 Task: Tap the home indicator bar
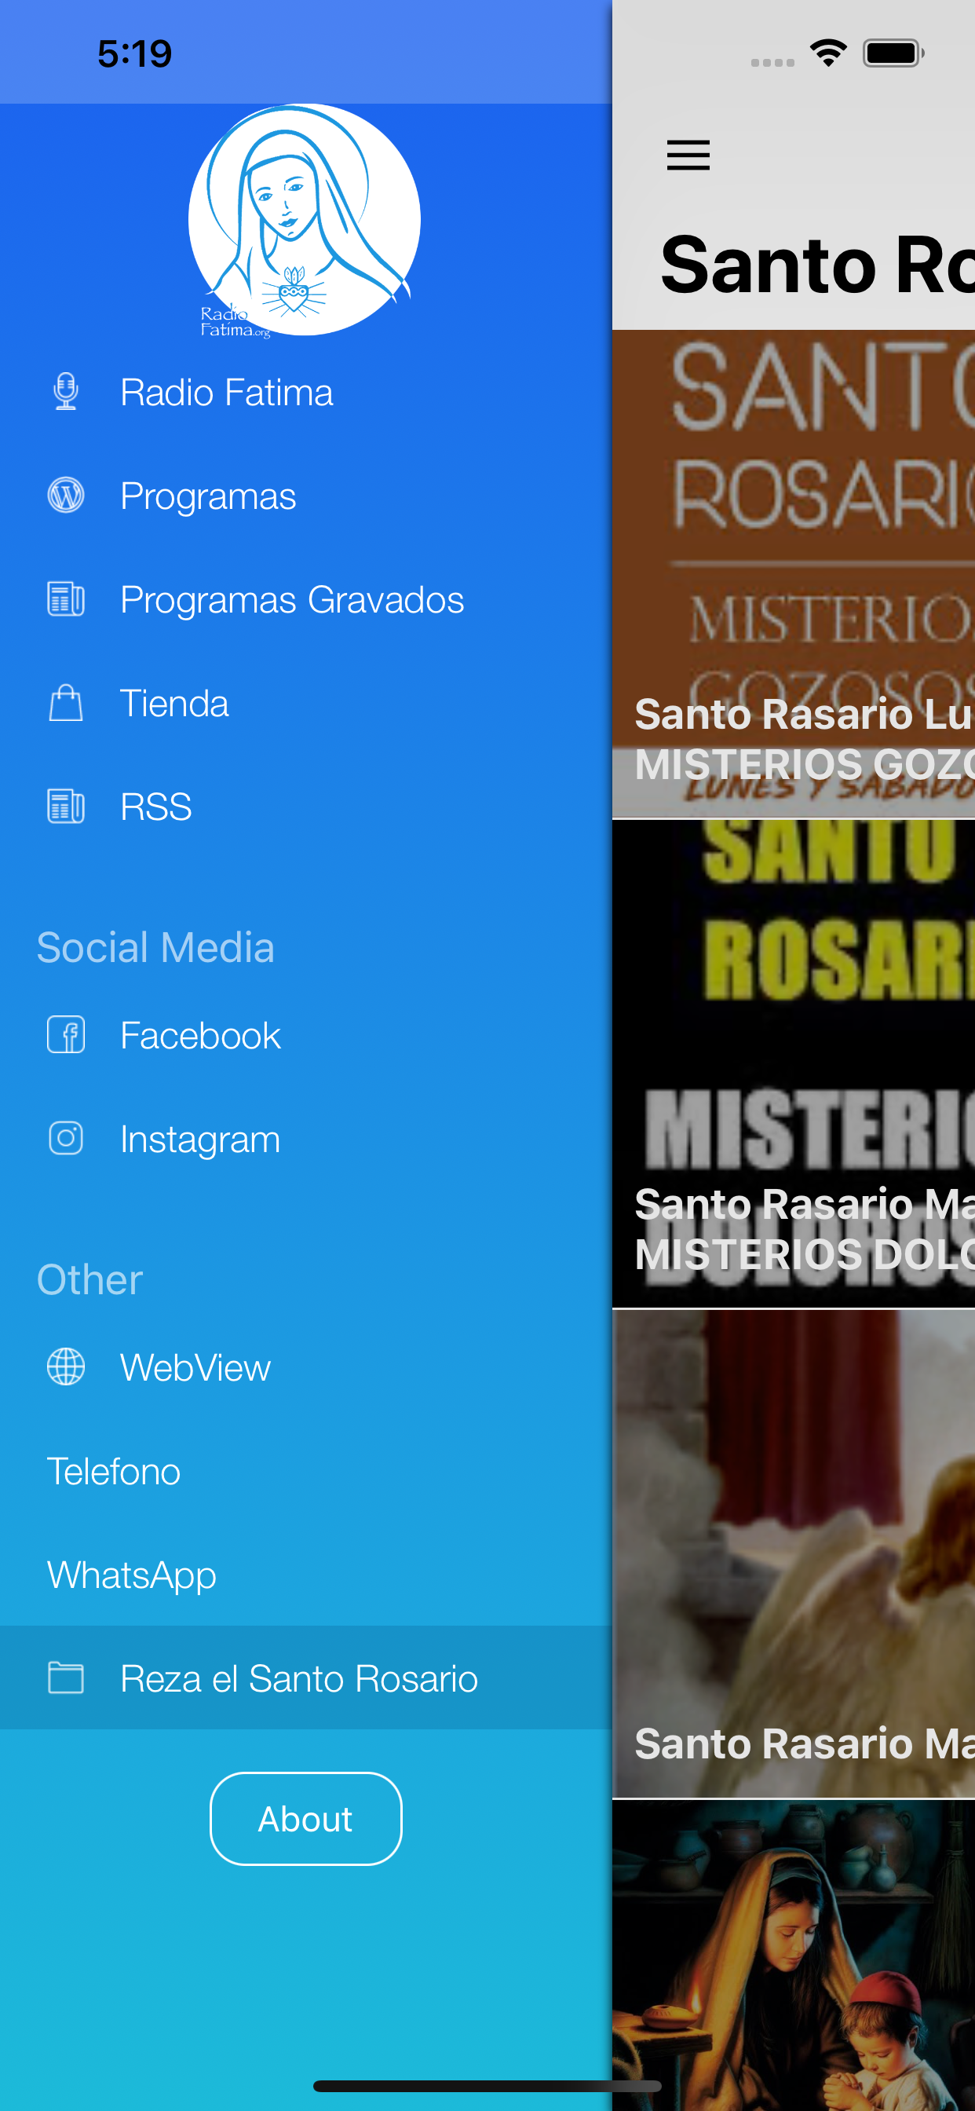pos(487,2086)
